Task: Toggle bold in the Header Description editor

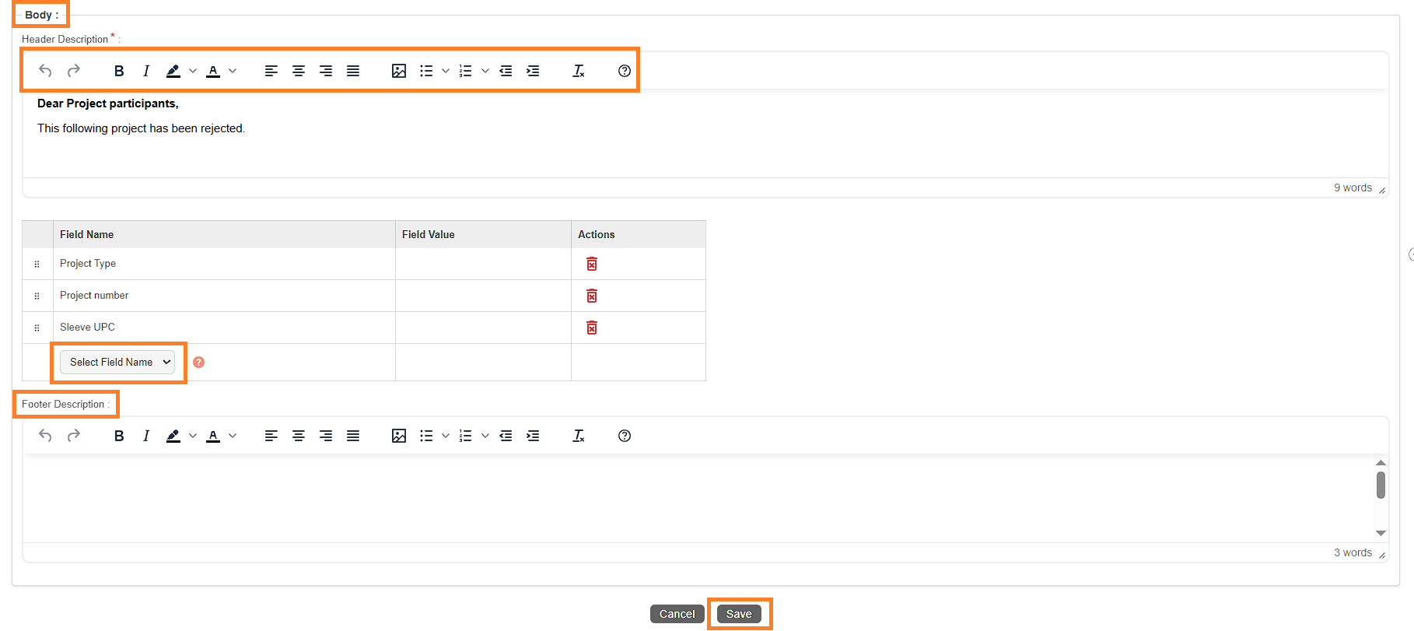Action: point(119,71)
